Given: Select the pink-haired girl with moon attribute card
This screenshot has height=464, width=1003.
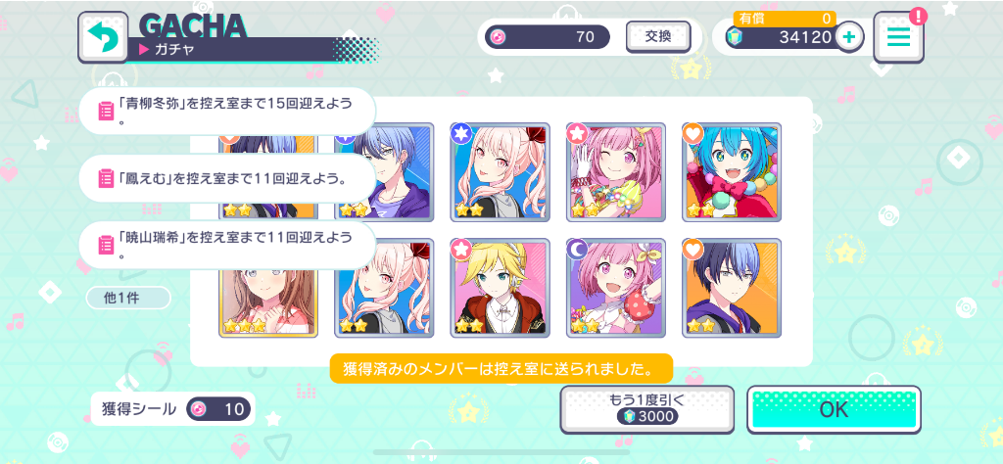Looking at the screenshot, I should click(x=616, y=288).
